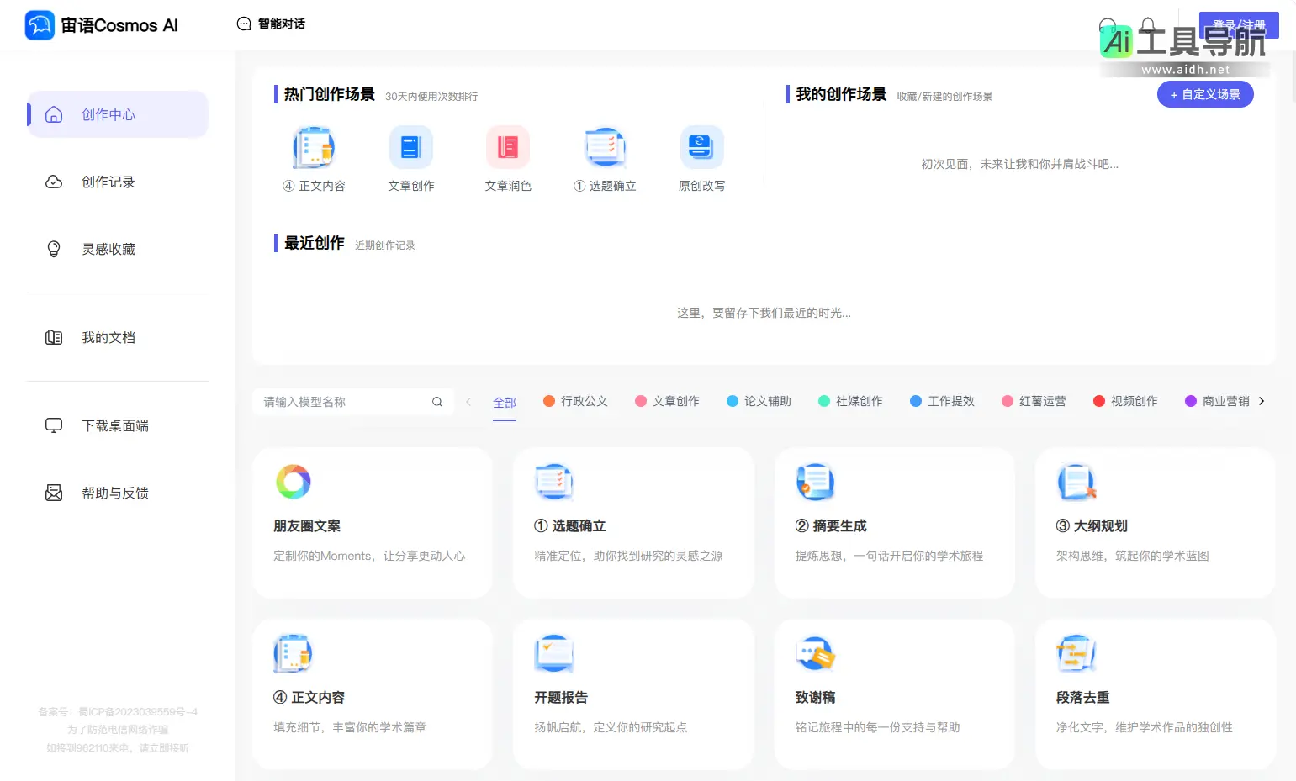1296x781 pixels.
Task: Switch to the 论文辅助 category tab
Action: (x=759, y=401)
